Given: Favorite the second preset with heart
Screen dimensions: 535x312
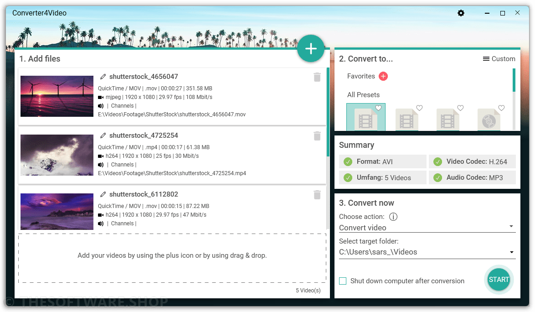Looking at the screenshot, I should (x=419, y=108).
